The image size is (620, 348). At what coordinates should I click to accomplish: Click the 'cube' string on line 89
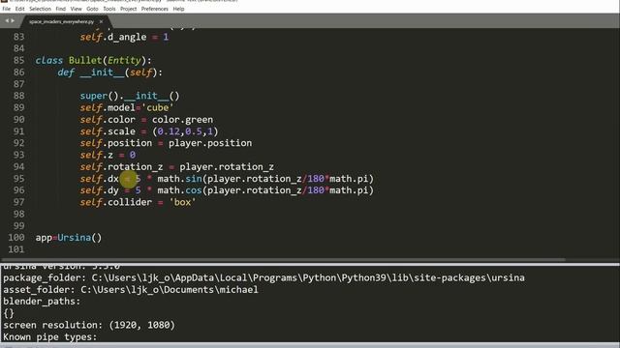[x=157, y=107]
